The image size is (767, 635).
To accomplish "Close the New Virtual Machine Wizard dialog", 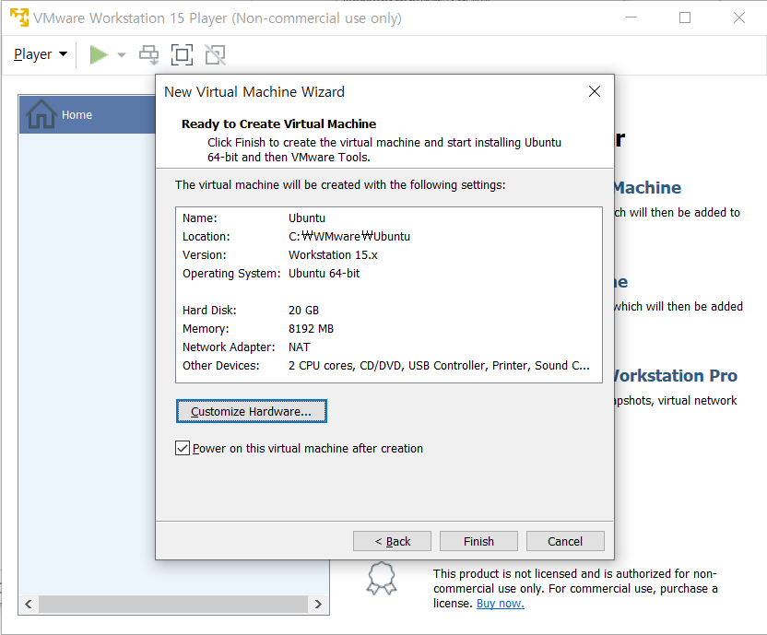I will click(x=595, y=91).
